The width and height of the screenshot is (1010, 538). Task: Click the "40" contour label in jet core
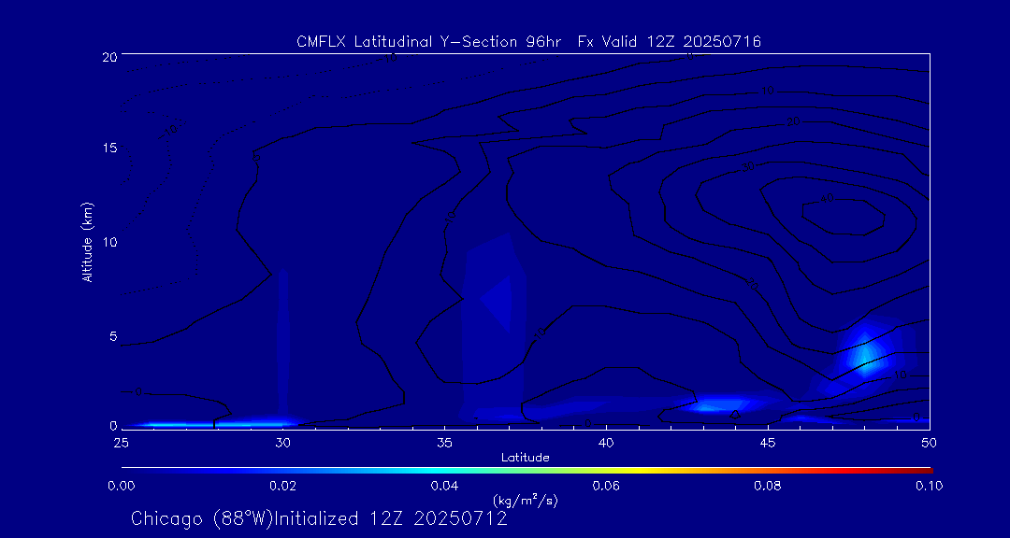click(x=827, y=199)
